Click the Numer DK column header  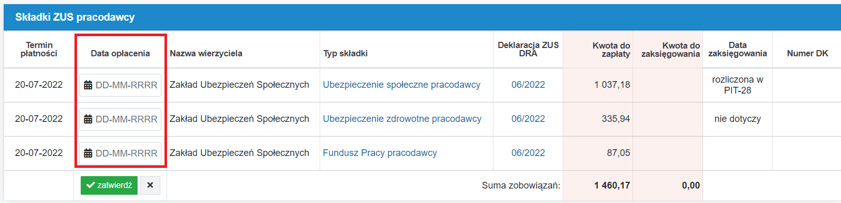807,53
